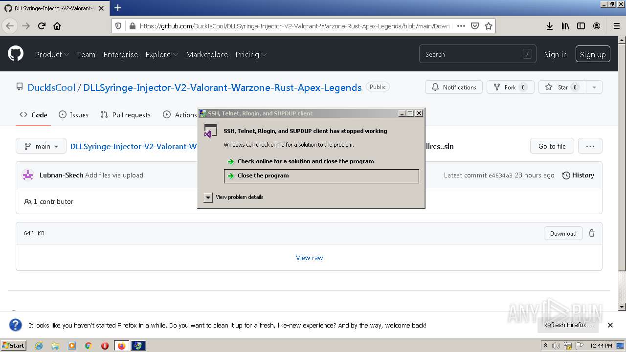This screenshot has width=626, height=352.
Task: Fork the repository button
Action: click(510, 88)
